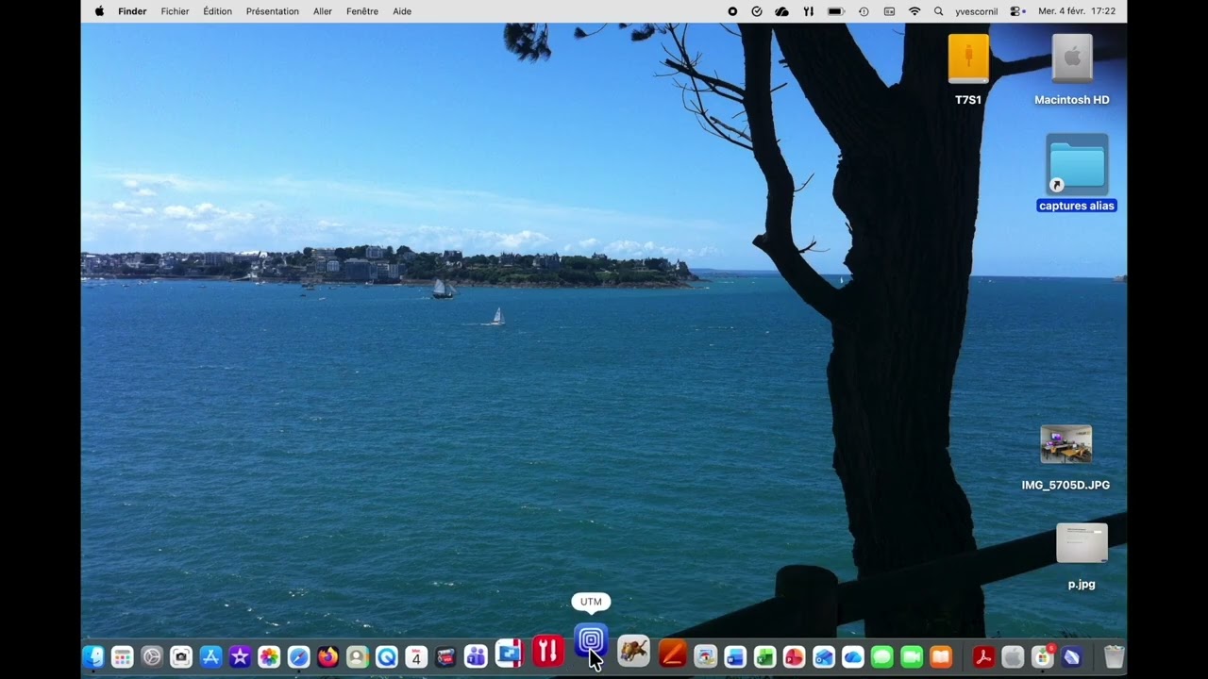
Task: Open Photos in the Dock
Action: (269, 657)
